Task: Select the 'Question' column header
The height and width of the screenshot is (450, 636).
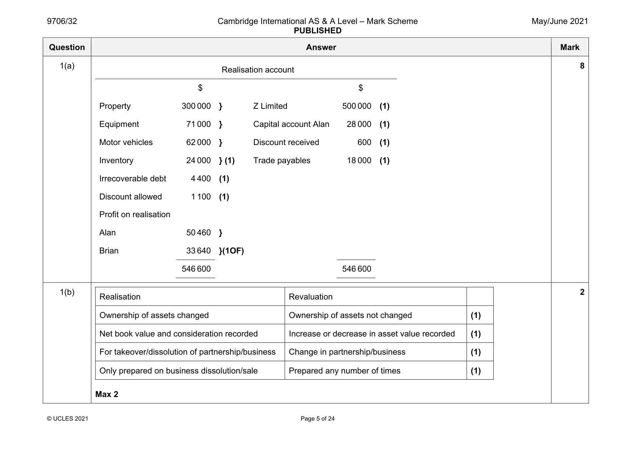Action: click(67, 47)
